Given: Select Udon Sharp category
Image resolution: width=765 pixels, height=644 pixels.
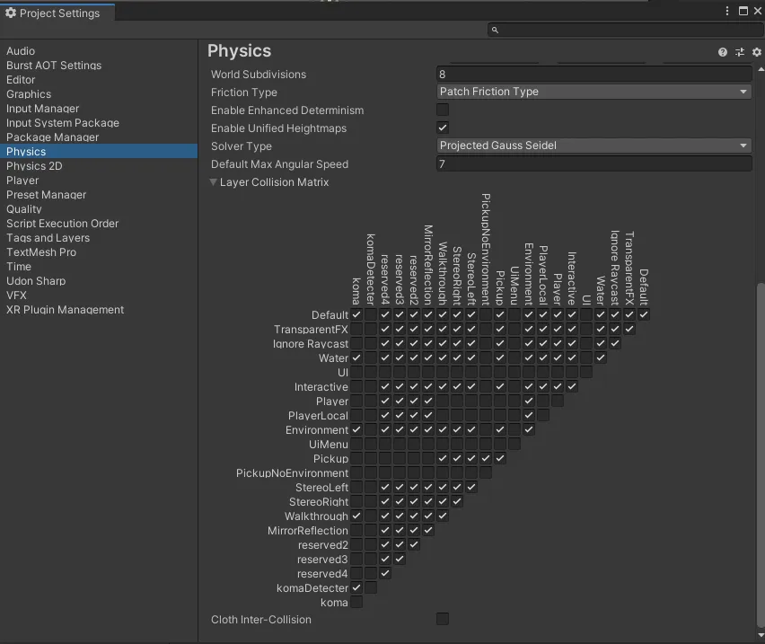Looking at the screenshot, I should click(99, 281).
